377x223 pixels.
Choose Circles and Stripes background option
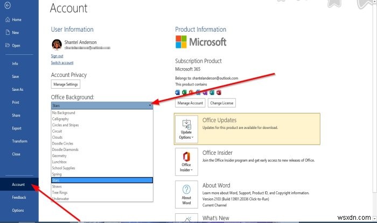tap(102, 125)
